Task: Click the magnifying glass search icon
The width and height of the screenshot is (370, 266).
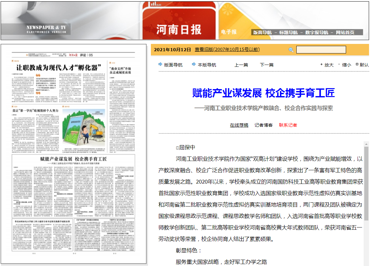Action: click(x=291, y=50)
